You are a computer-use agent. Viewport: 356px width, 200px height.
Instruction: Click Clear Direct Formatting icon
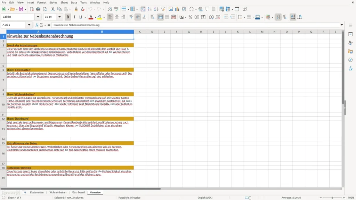83,9
